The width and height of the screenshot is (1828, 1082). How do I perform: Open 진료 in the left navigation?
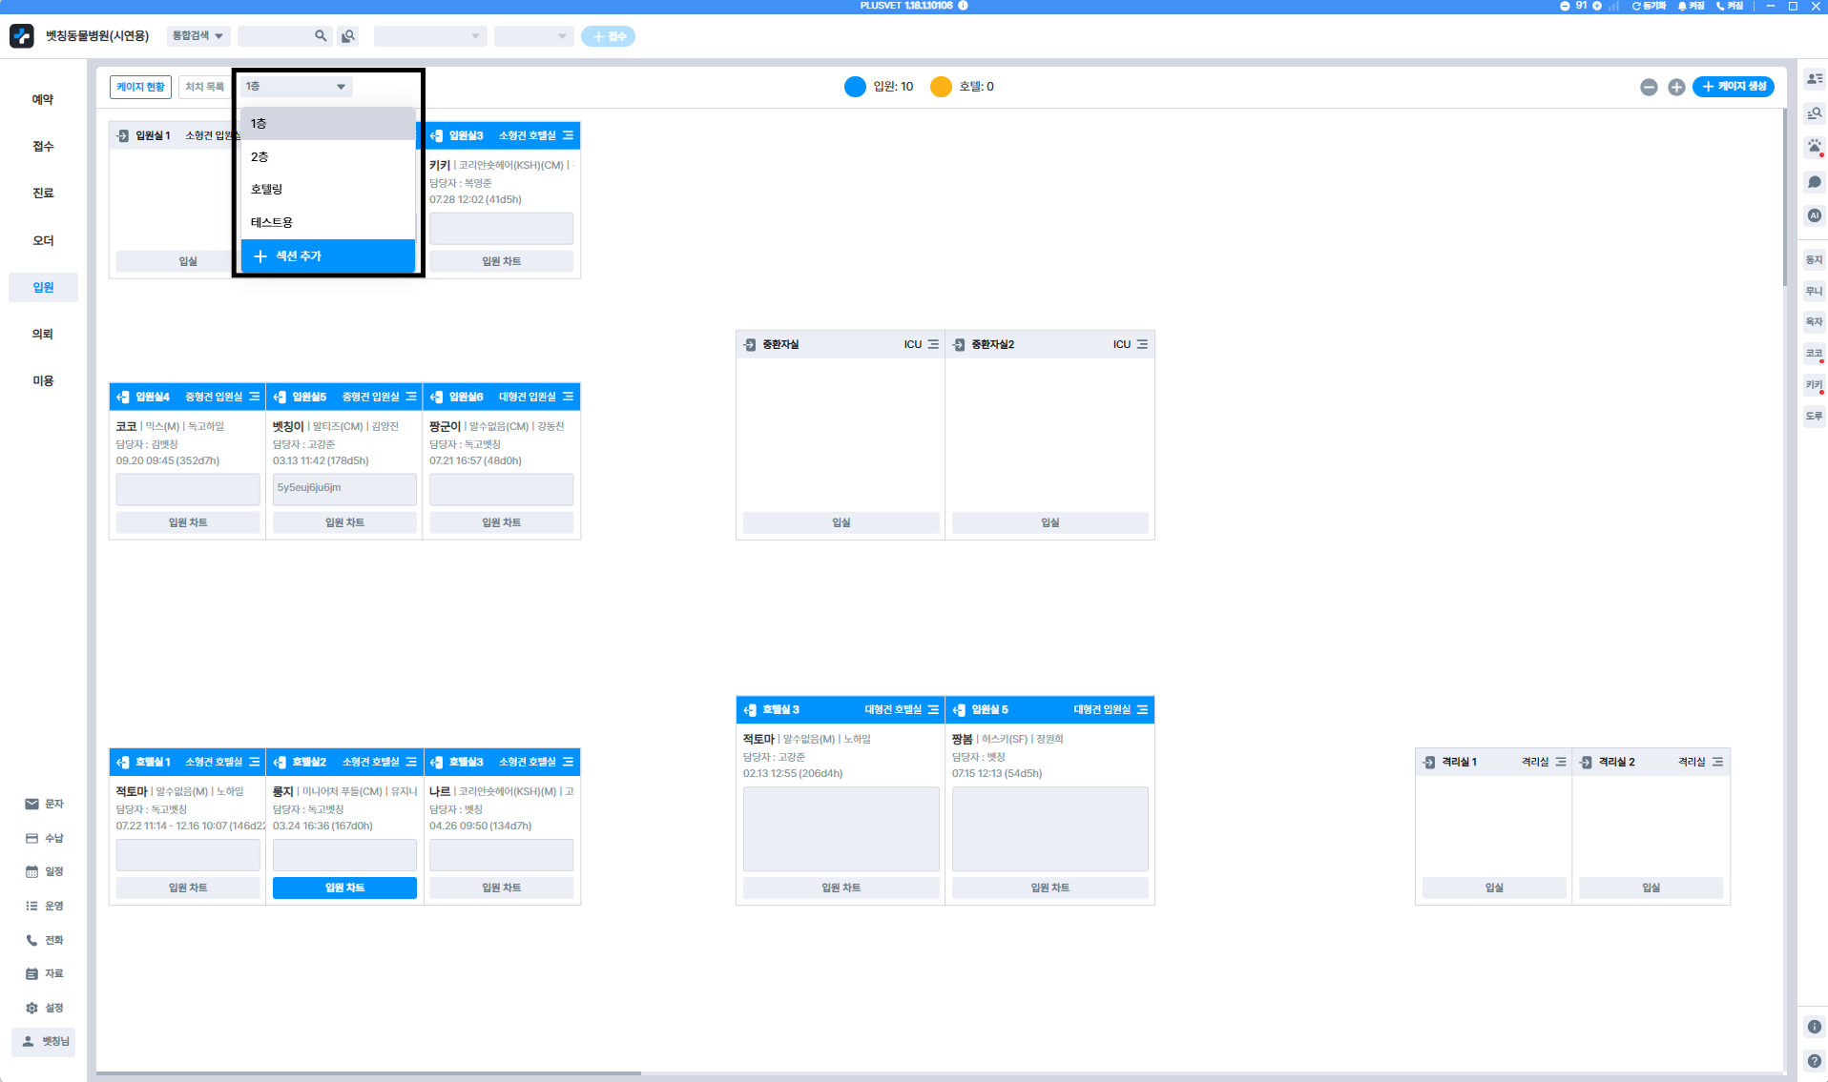pos(43,194)
